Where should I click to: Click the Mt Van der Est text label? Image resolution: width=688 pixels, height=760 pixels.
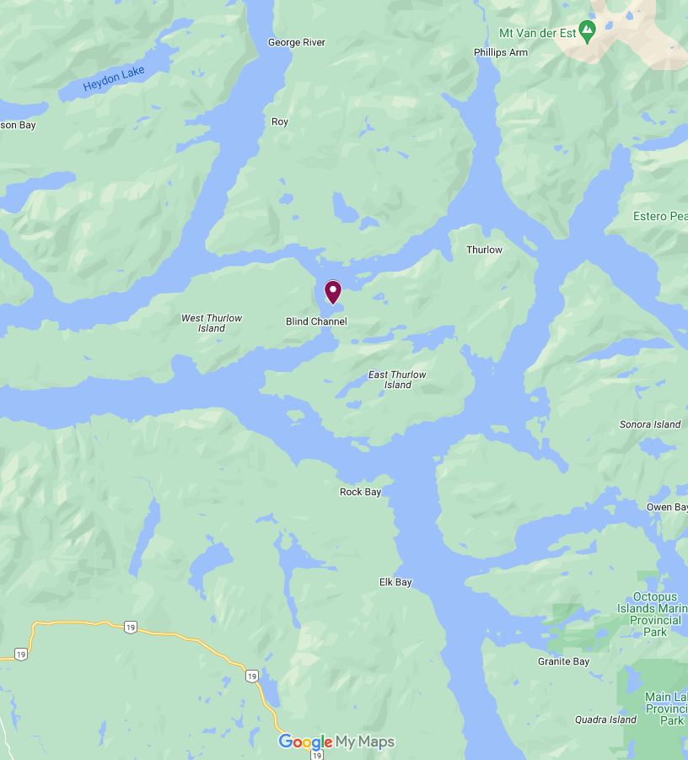pos(537,33)
